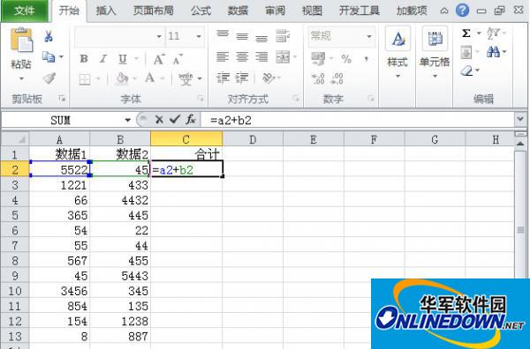Click the Copy icon

click(x=49, y=56)
